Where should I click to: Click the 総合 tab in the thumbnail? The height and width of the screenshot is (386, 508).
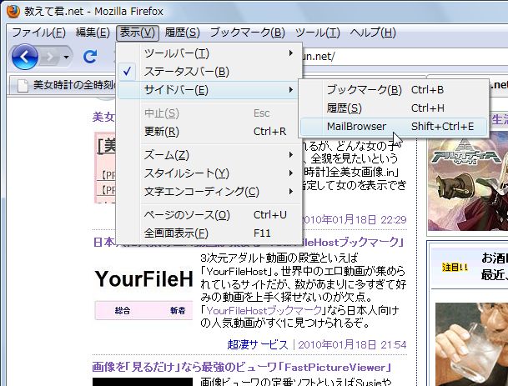tap(122, 310)
